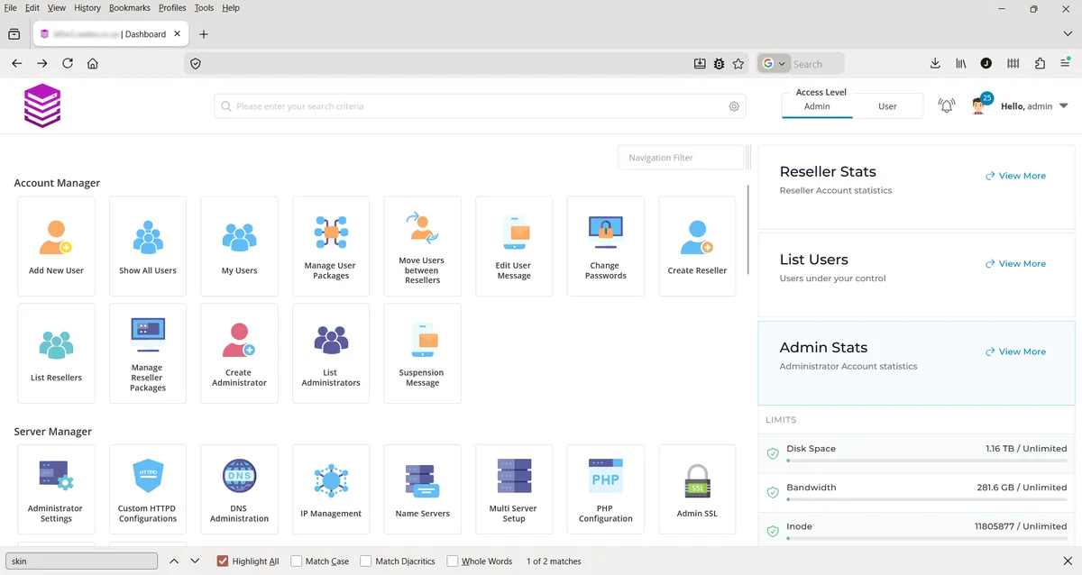Click View More for Reseller Stats
1082x575 pixels.
[x=1015, y=176]
